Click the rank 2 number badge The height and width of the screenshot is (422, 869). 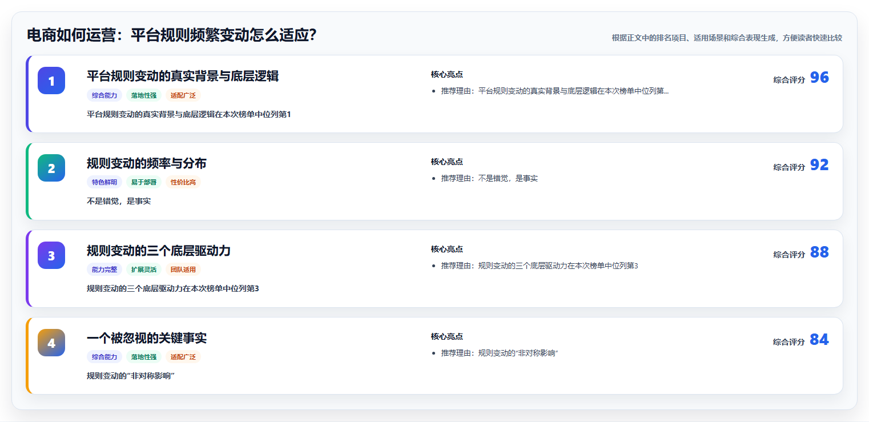tap(51, 168)
